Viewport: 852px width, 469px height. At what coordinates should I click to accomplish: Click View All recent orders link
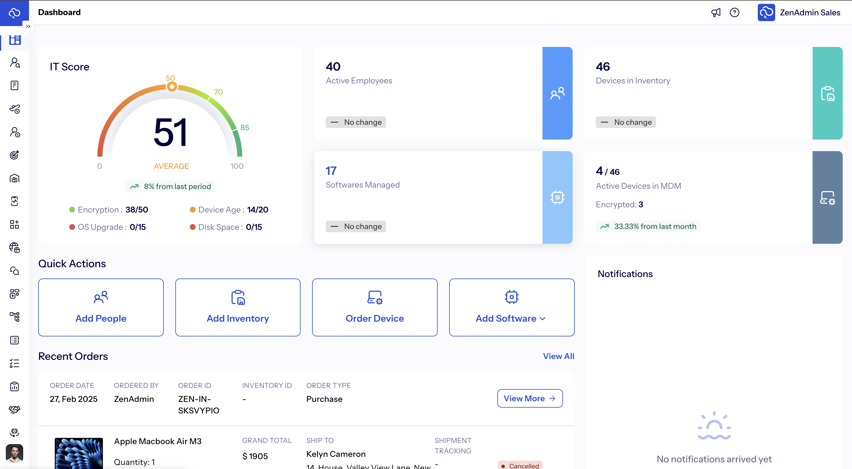click(x=558, y=356)
